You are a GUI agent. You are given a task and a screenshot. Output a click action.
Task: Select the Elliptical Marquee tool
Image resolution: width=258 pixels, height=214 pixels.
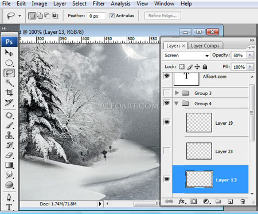pos(9,63)
